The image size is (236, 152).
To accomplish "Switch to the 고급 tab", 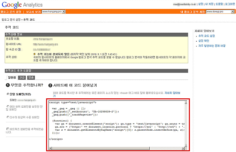I will point(22,77).
